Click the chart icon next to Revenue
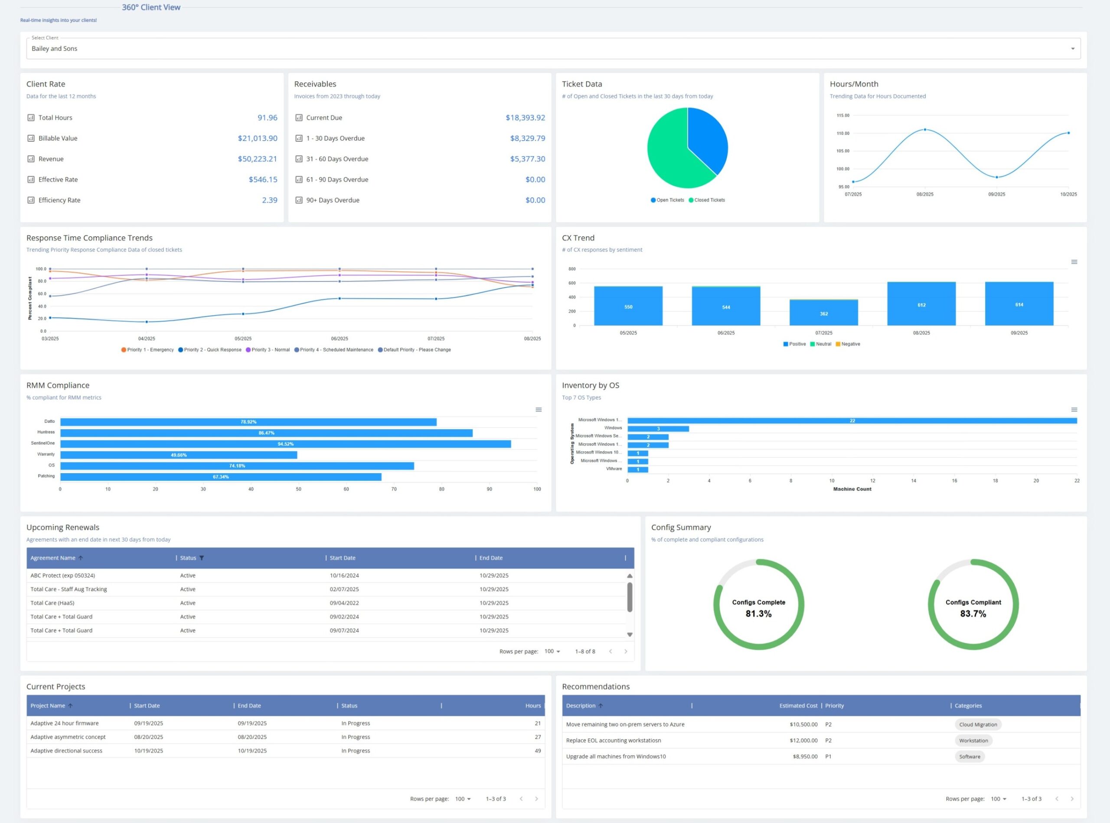The width and height of the screenshot is (1110, 823). pyautogui.click(x=31, y=158)
